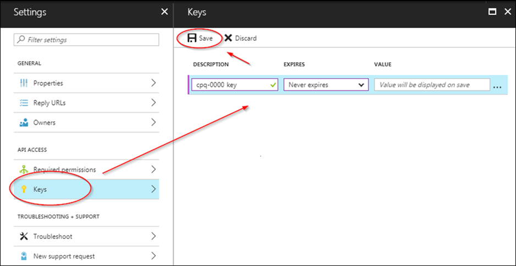
Task: Click the Required permissions icon
Action: click(x=24, y=170)
